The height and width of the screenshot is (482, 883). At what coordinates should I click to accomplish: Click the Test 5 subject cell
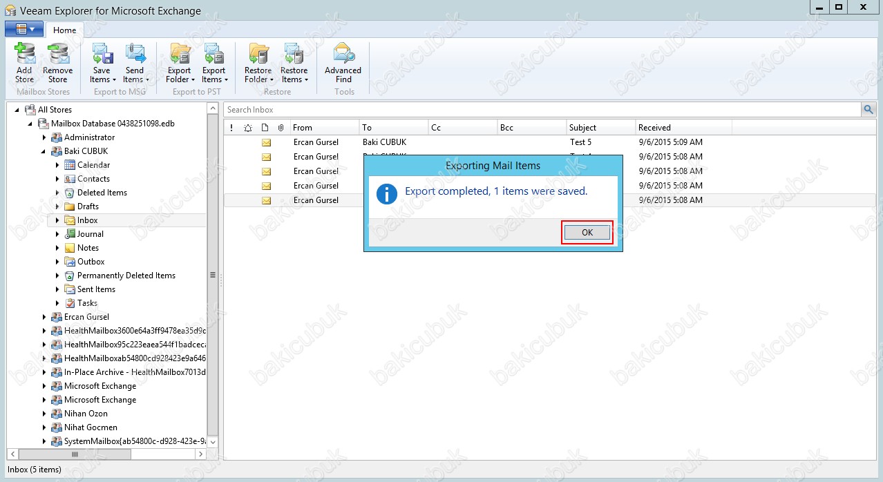(581, 142)
